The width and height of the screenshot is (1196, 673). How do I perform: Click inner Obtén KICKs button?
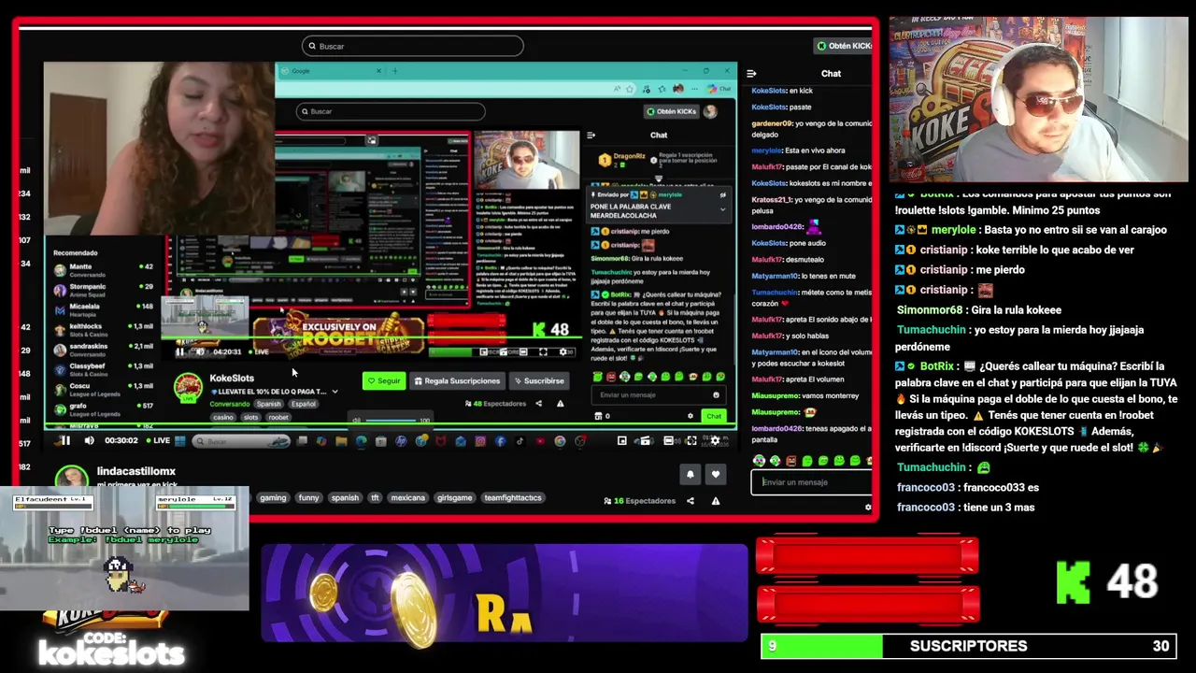(672, 111)
